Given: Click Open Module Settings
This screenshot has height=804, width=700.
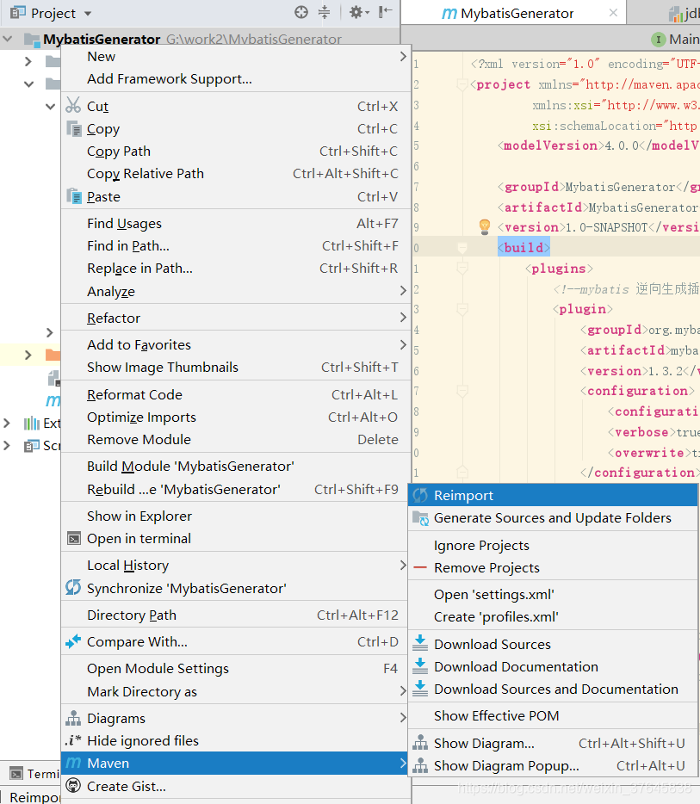Looking at the screenshot, I should click(236, 669).
